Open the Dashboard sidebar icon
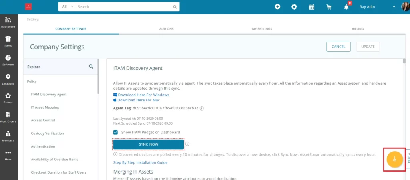 point(8,22)
